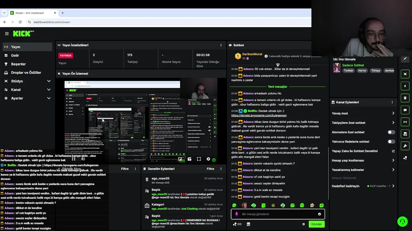The image size is (412, 231).
Task: Select Droplar ve Ödüller in the sidebar
Action: pyautogui.click(x=27, y=73)
